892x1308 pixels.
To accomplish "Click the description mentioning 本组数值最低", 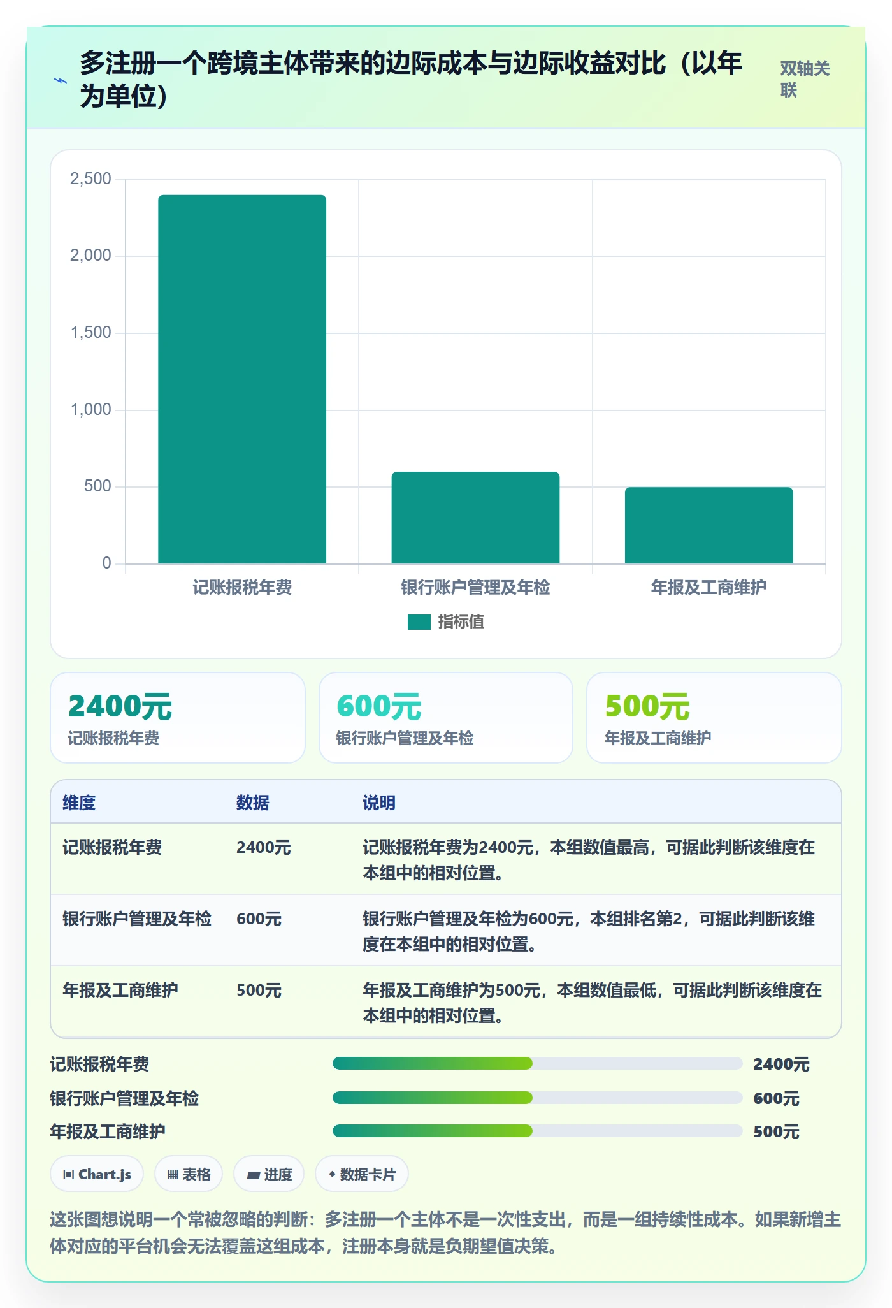I will 593,1003.
